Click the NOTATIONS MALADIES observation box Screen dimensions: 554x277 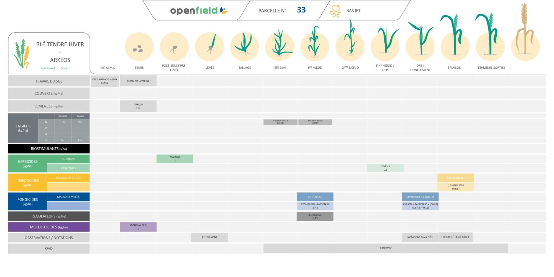(x=420, y=237)
